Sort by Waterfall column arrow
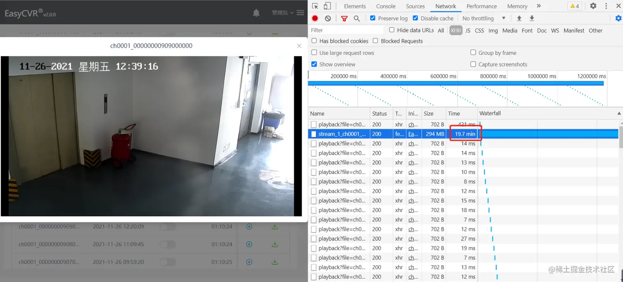Screen dimensions: 623x282 (x=619, y=113)
